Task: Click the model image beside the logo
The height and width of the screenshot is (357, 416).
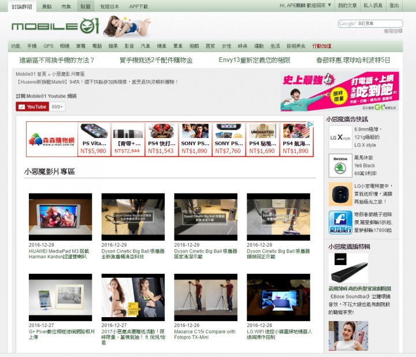Action: click(x=127, y=26)
